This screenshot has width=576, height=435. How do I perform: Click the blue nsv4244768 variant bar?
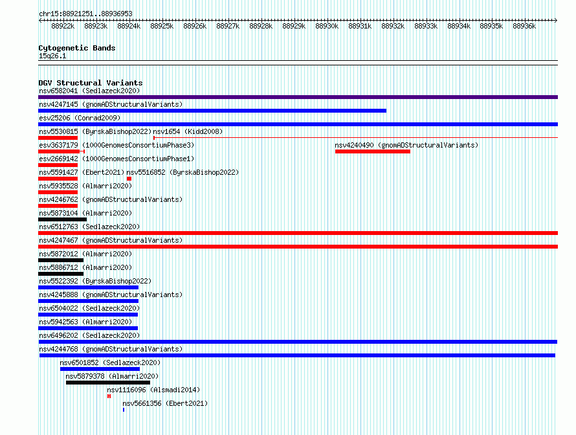click(x=297, y=355)
